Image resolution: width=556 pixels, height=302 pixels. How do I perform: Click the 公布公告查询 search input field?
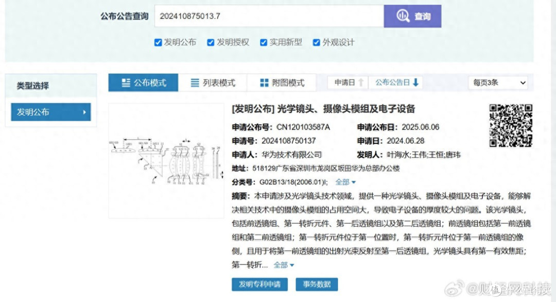click(x=269, y=16)
